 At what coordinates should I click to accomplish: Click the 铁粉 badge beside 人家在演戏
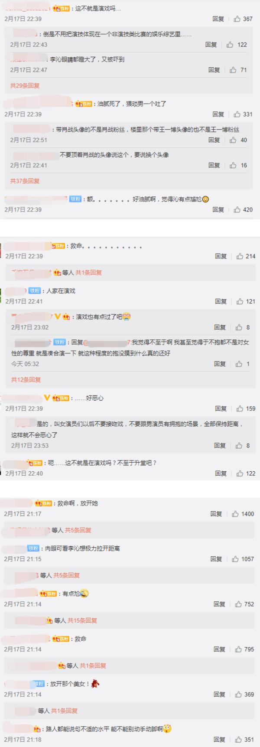(x=35, y=291)
